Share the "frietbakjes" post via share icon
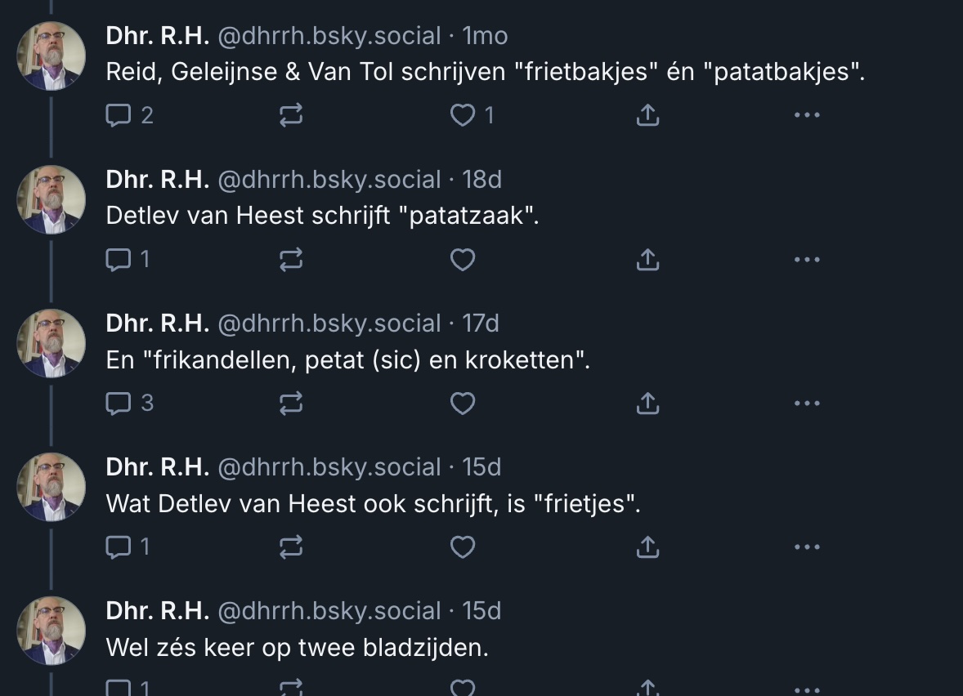Image resolution: width=963 pixels, height=696 pixels. [647, 116]
